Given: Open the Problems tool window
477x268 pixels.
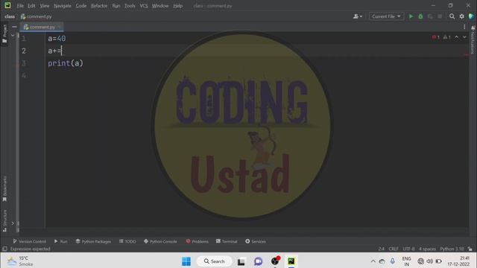Looking at the screenshot, I should tap(197, 241).
